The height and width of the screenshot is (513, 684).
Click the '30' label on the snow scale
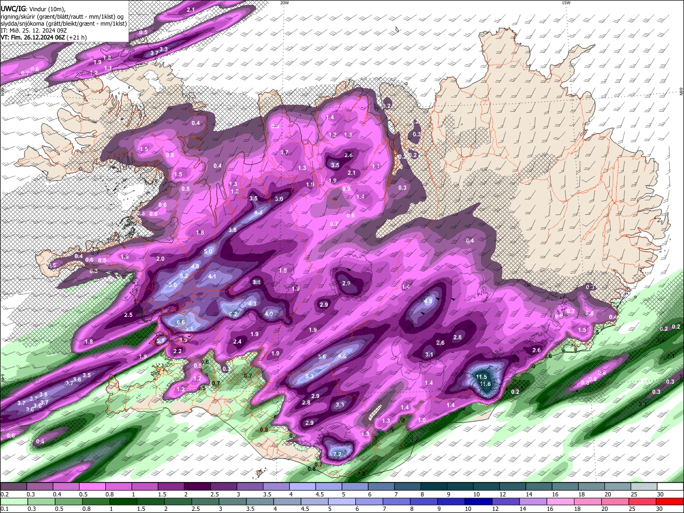tap(660, 494)
